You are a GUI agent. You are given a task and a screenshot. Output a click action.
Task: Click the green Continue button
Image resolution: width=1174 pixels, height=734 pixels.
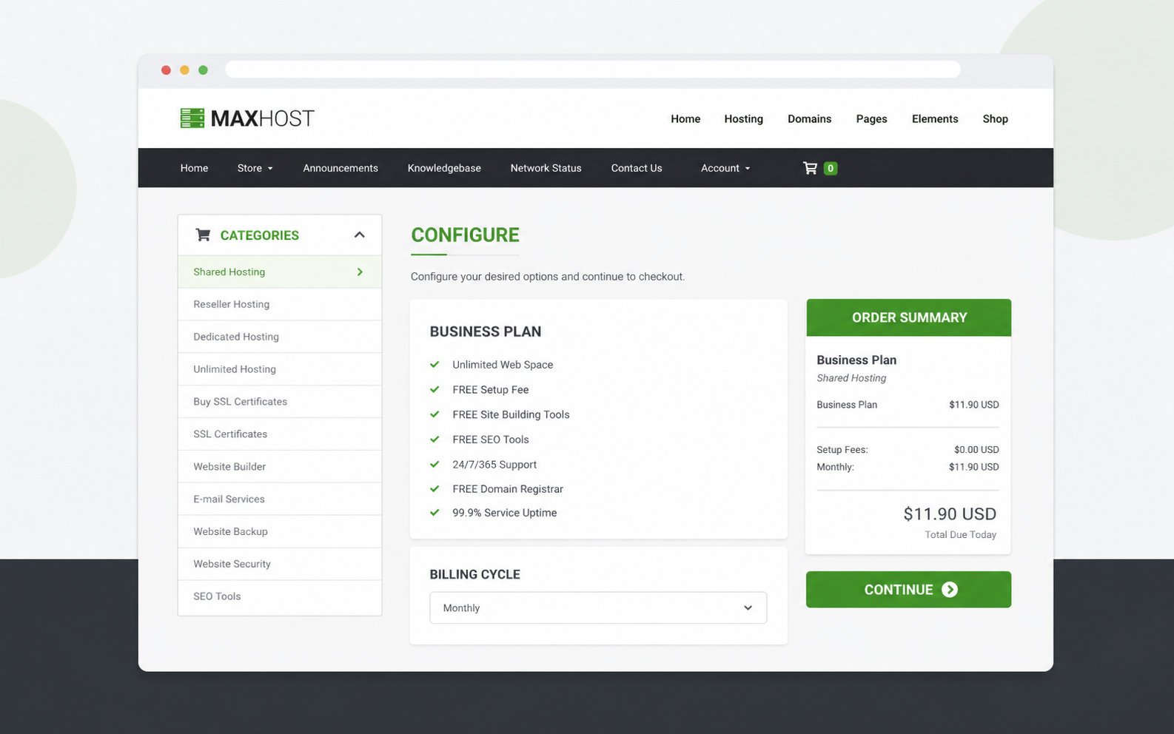[x=908, y=590]
